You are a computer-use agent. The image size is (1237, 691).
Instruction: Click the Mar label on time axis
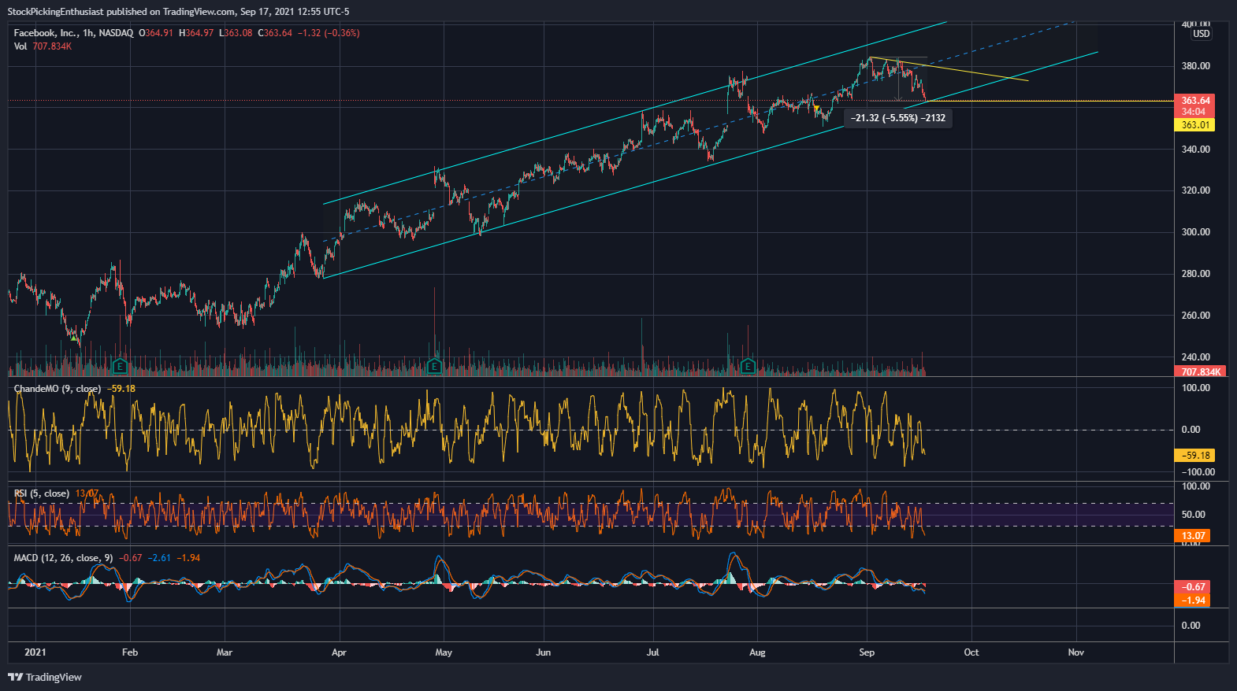click(225, 652)
